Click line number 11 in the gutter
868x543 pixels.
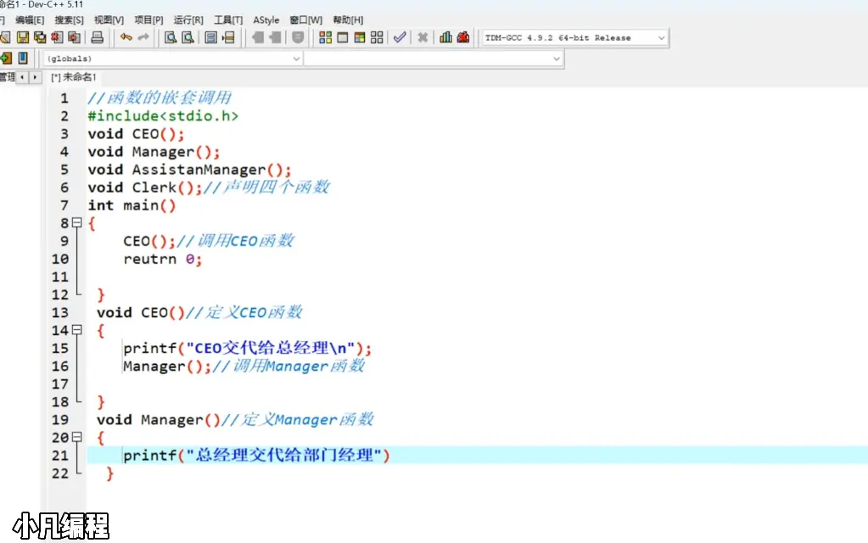coord(60,277)
